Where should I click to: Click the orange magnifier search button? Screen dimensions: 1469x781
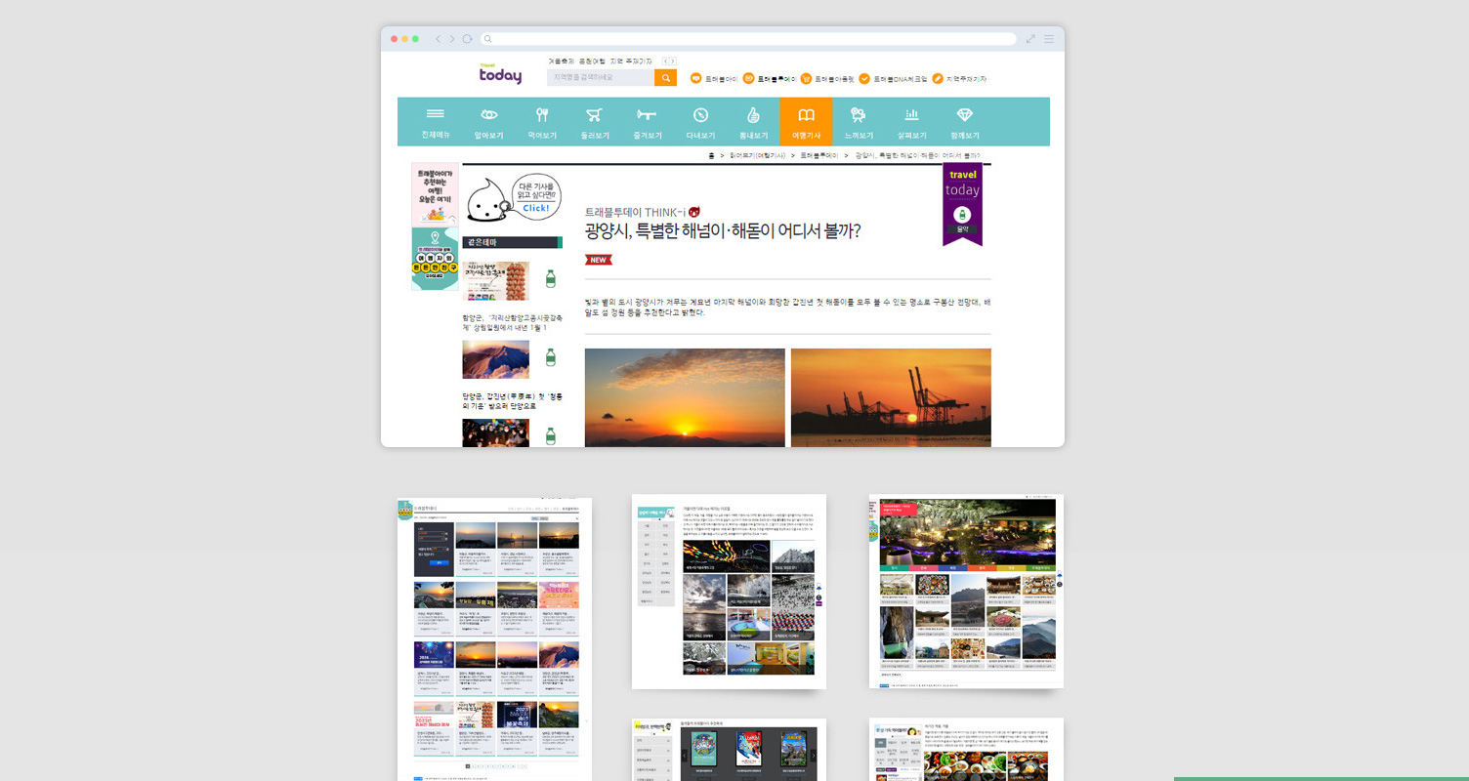coord(665,78)
